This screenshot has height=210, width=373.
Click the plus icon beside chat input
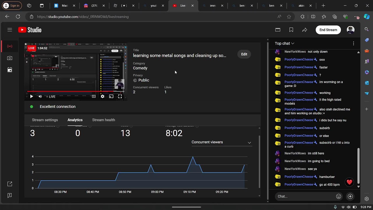coord(350,196)
